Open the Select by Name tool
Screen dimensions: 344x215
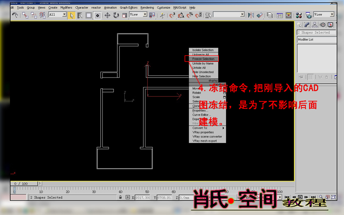pyautogui.click(x=80, y=15)
